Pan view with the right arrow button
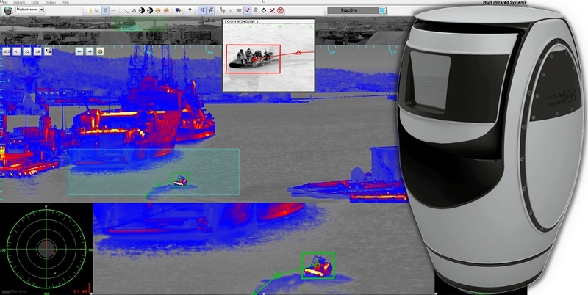 89,51
